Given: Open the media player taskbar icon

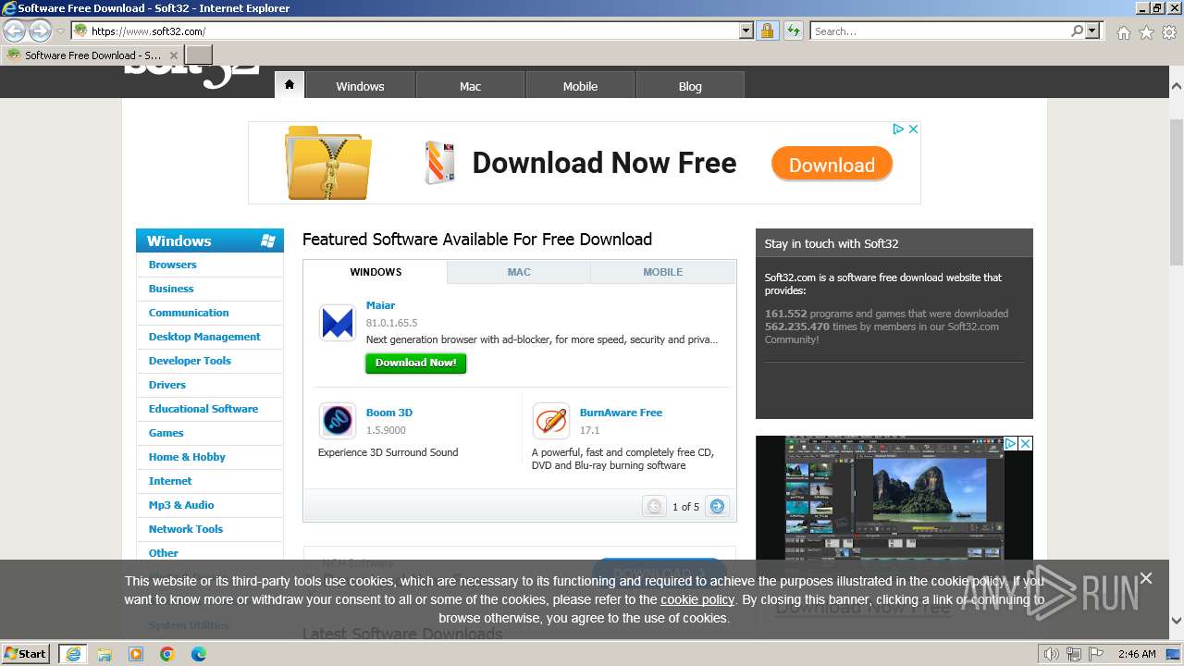Looking at the screenshot, I should point(136,654).
